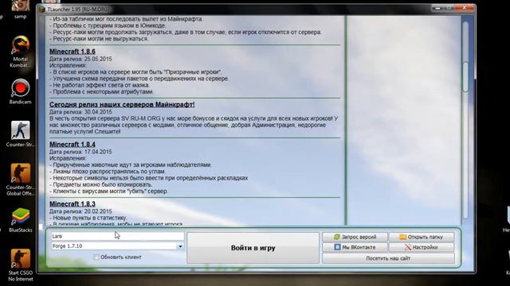The height and width of the screenshot is (286, 510).
Task: Open the Мы ВКонтакте button
Action: pyautogui.click(x=355, y=247)
